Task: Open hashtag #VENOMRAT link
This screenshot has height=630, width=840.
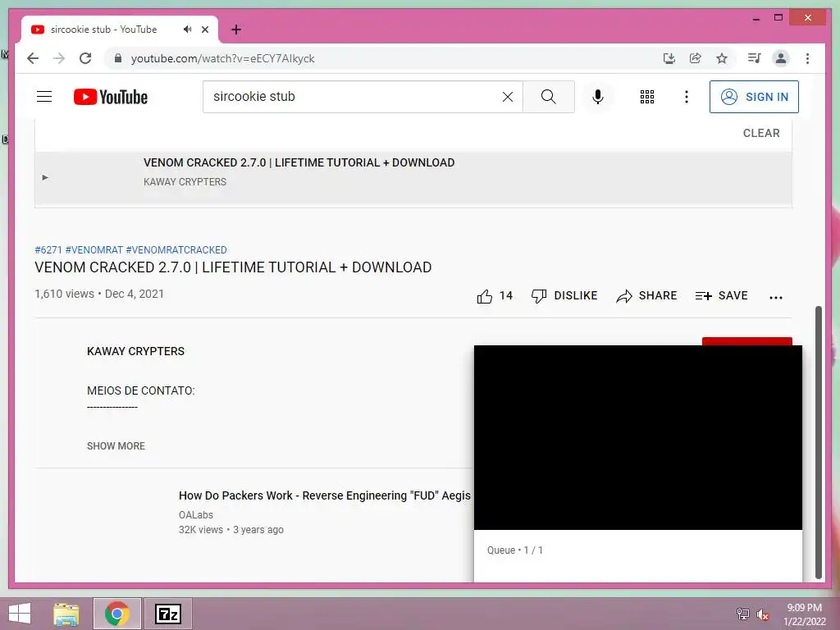Action: tap(94, 249)
